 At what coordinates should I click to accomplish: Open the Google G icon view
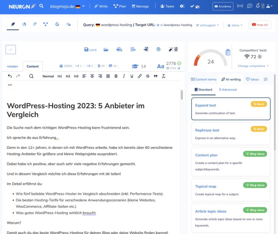point(57,24)
